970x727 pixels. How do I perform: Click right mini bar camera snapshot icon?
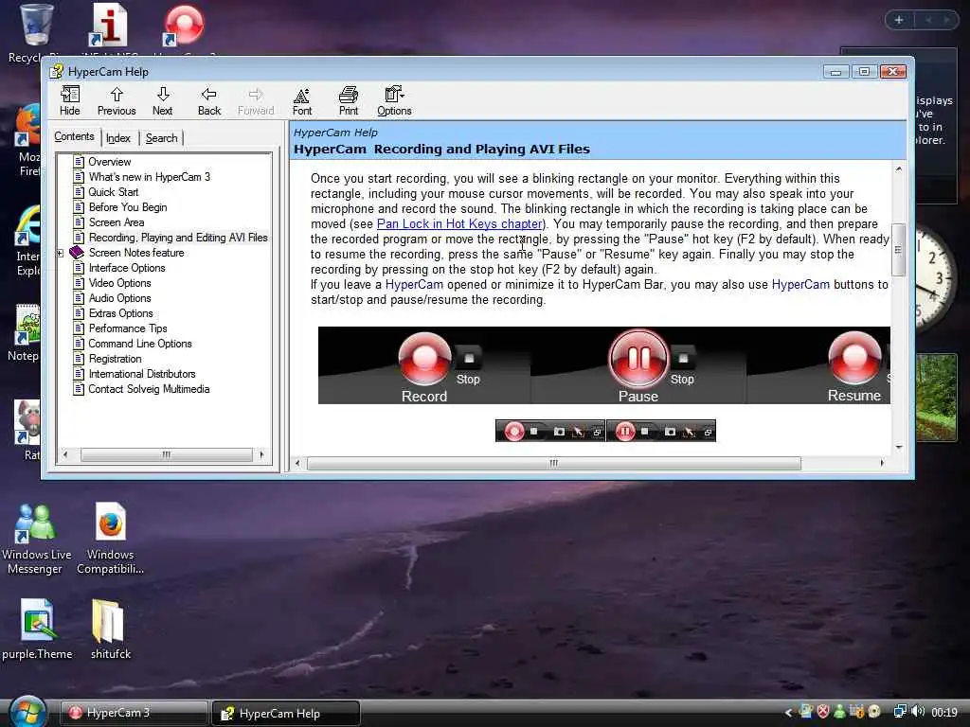670,432
